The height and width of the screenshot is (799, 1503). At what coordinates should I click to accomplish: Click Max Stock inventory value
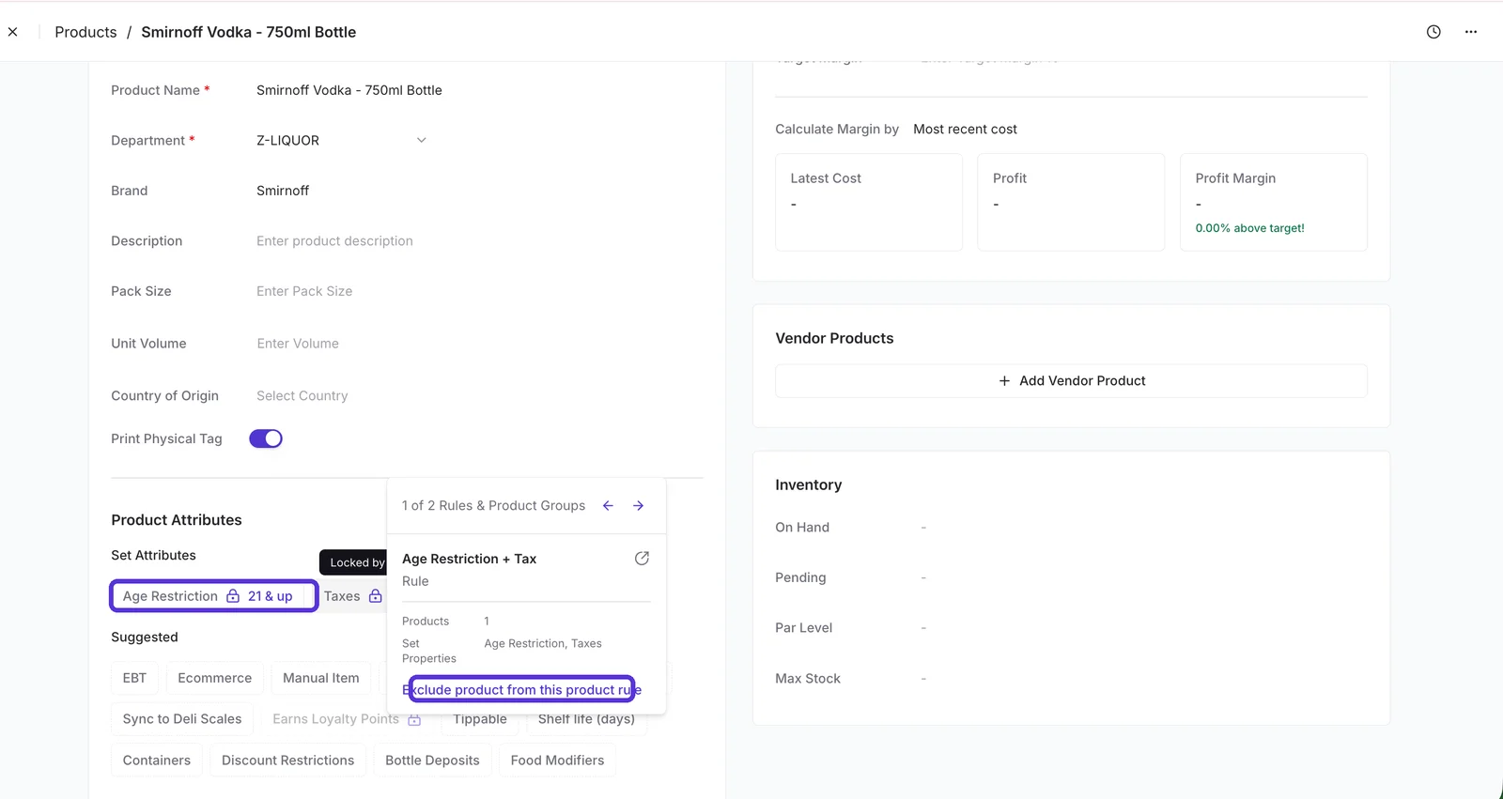(x=923, y=679)
